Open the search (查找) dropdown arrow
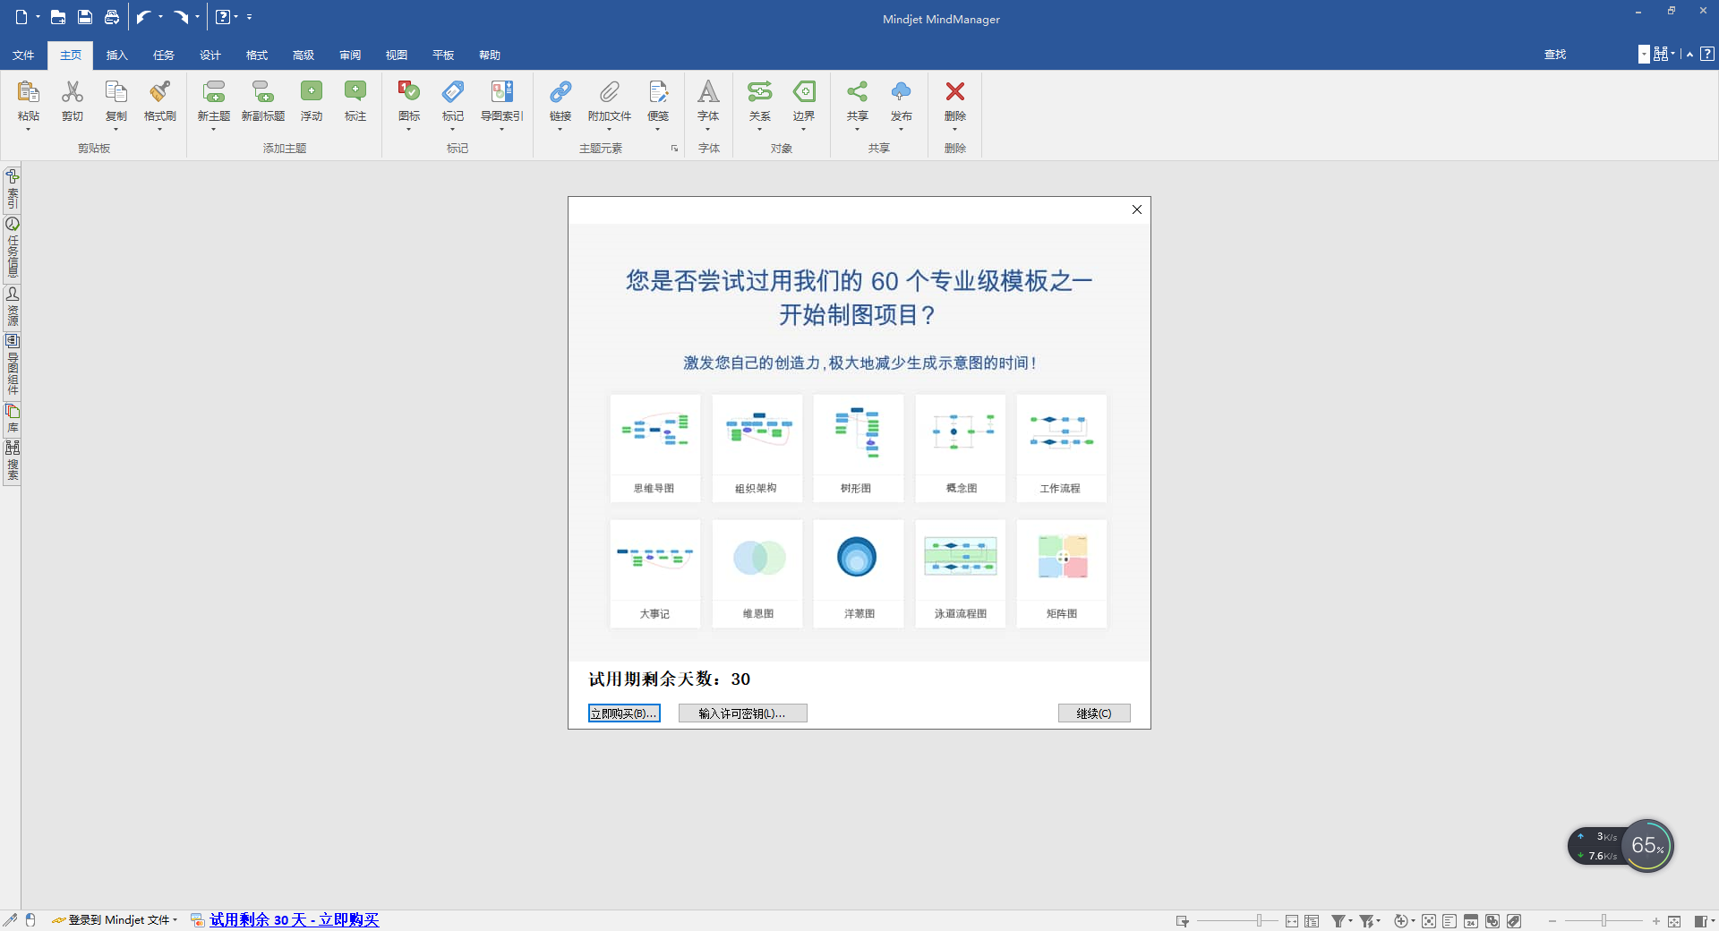The width and height of the screenshot is (1719, 931). 1644,55
